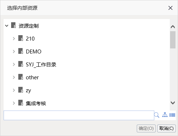Click the scrollbar up arrow
Image resolution: width=178 pixels, height=136 pixels.
point(173,27)
